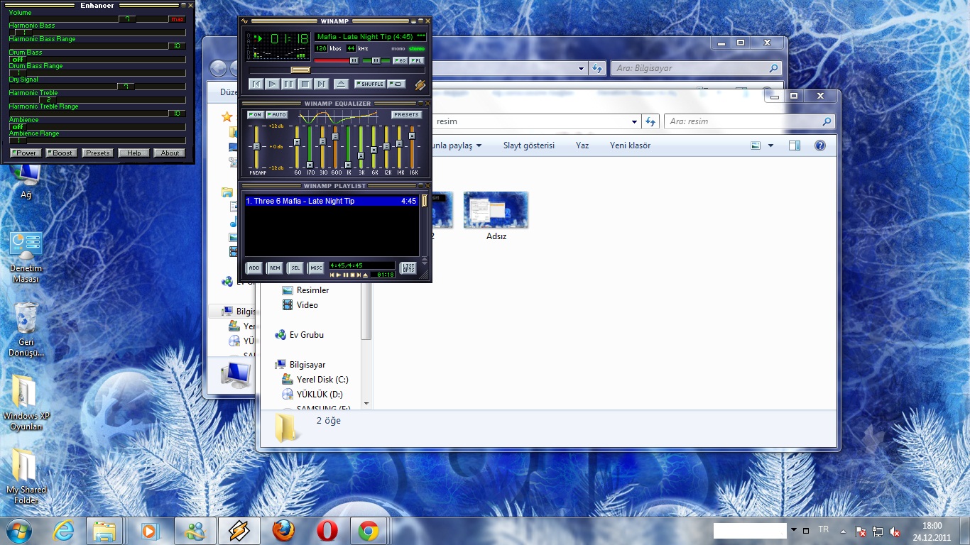970x545 pixels.
Task: Click playlist MISC button
Action: pyautogui.click(x=315, y=268)
